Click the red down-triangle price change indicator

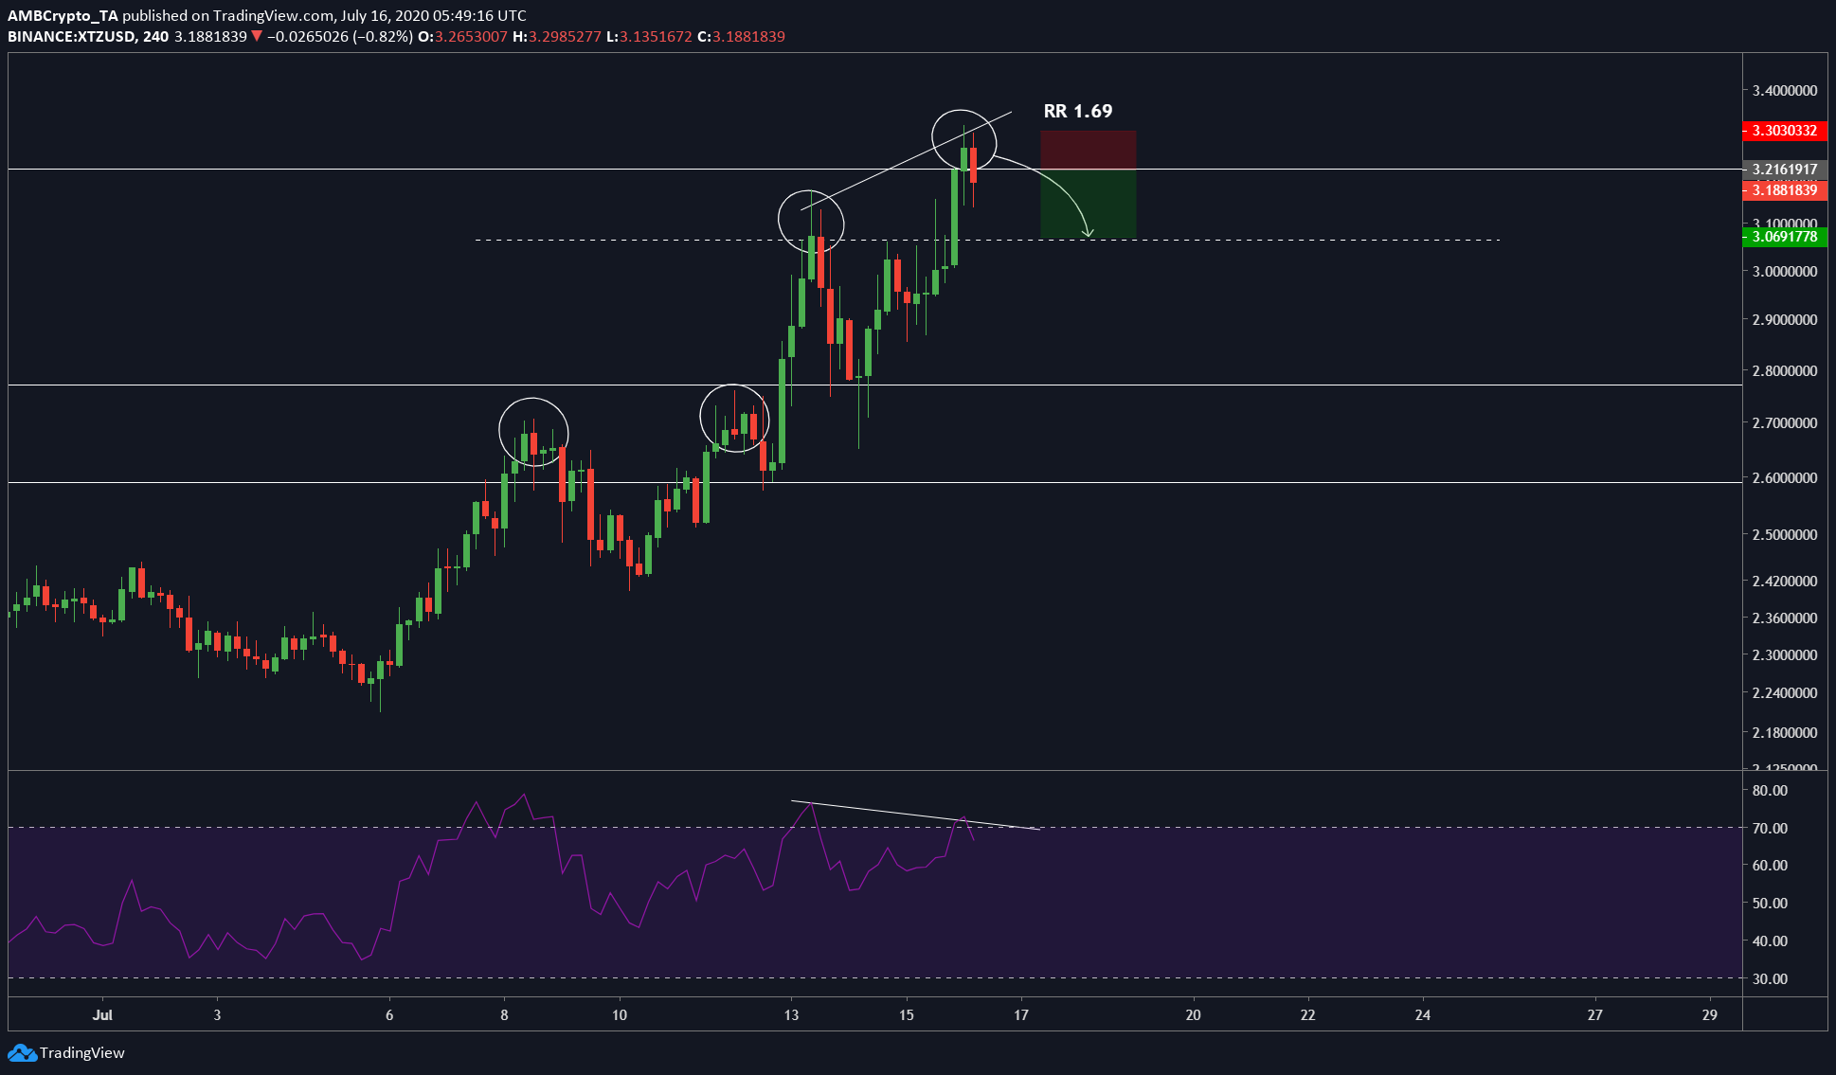[257, 36]
